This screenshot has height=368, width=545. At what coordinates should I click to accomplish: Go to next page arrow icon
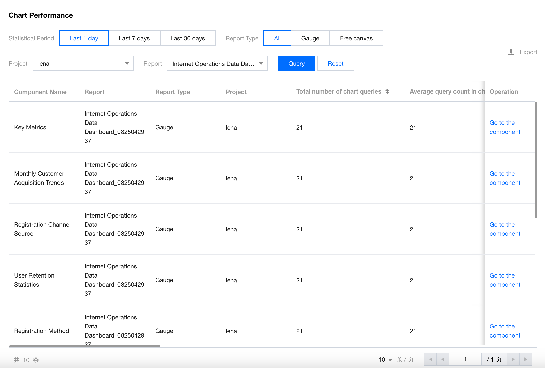(x=513, y=359)
